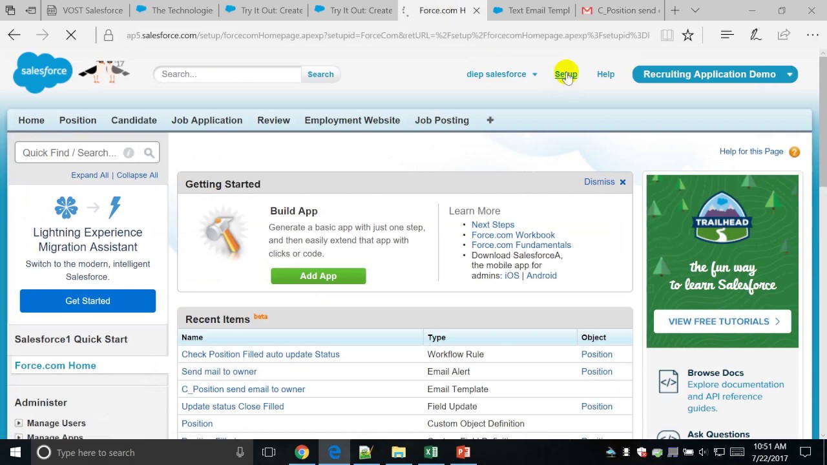Open Edge hub favorites list icon
The image size is (827, 465).
(727, 35)
